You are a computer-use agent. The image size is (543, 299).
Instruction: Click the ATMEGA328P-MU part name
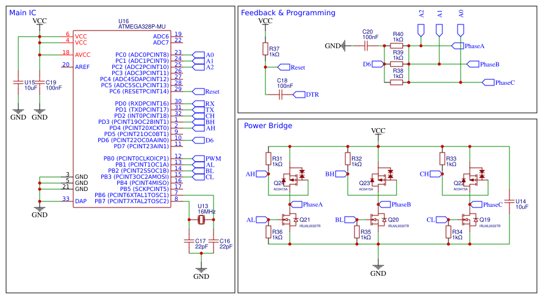[x=142, y=27]
